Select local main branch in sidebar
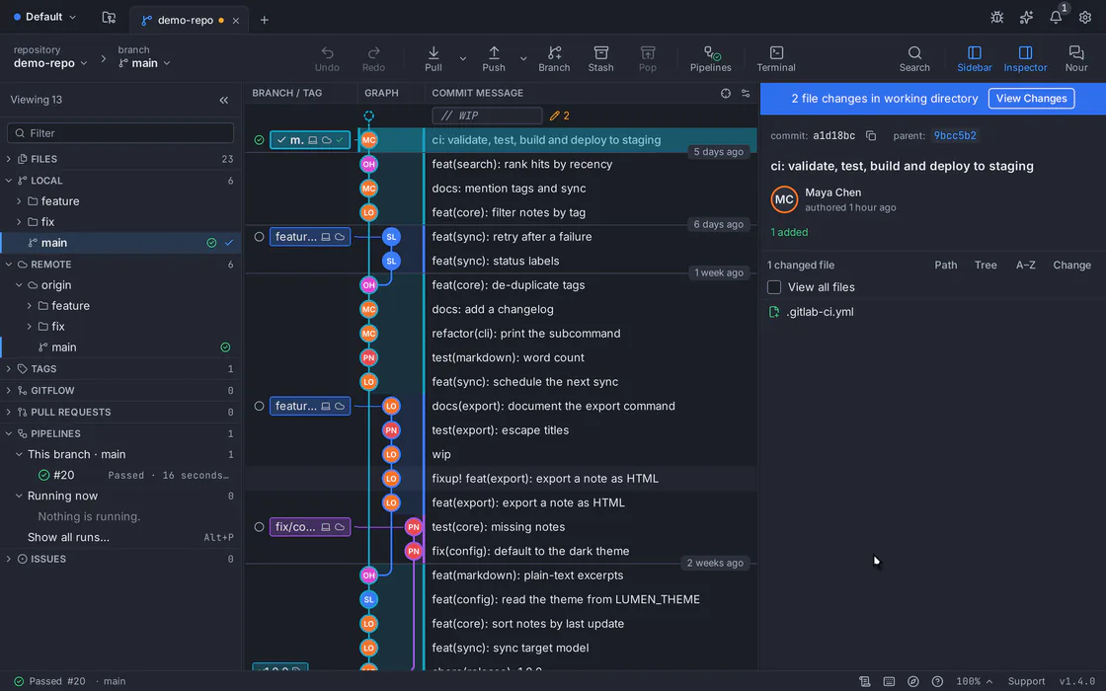Screen dimensions: 1106x691 coord(120,243)
